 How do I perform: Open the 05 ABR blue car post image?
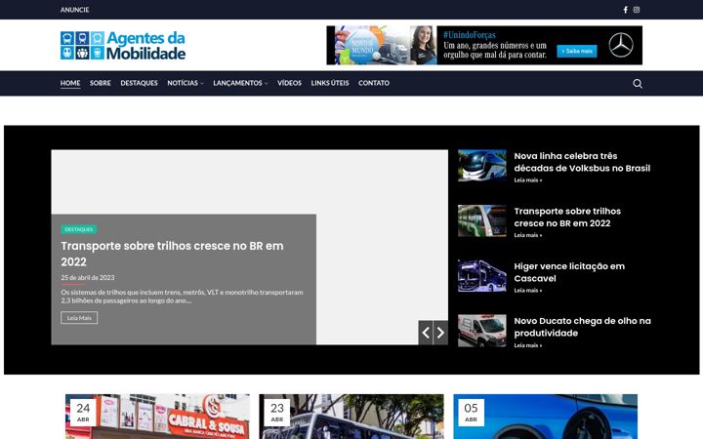pyautogui.click(x=545, y=417)
